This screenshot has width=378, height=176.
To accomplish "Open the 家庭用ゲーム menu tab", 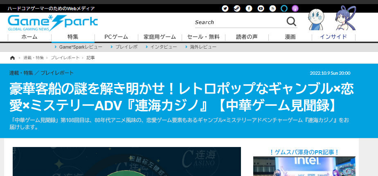I will tap(160, 37).
